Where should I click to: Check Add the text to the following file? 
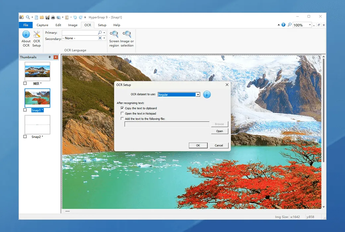(122, 119)
